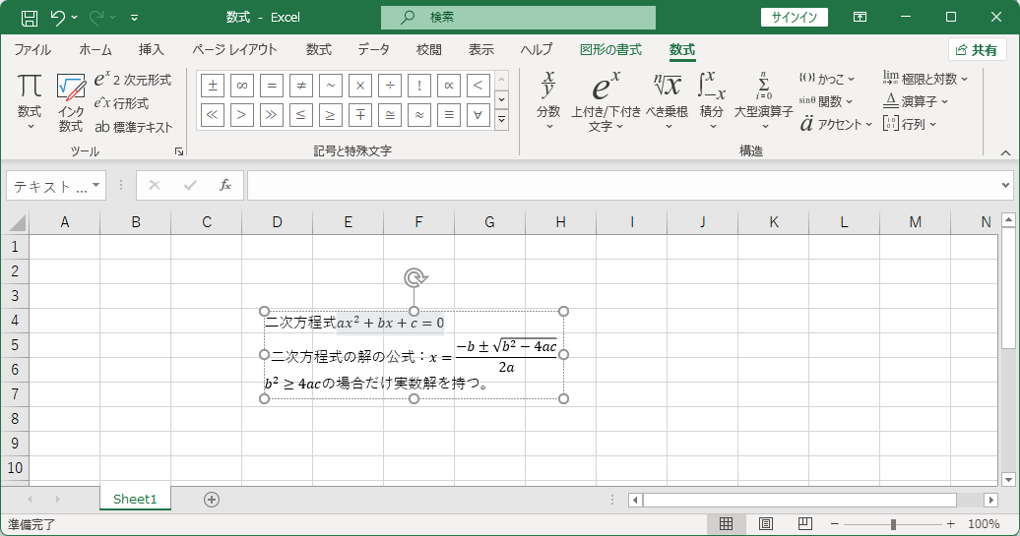This screenshot has height=536, width=1020.
Task: Open the ヘルプ tab
Action: (536, 50)
